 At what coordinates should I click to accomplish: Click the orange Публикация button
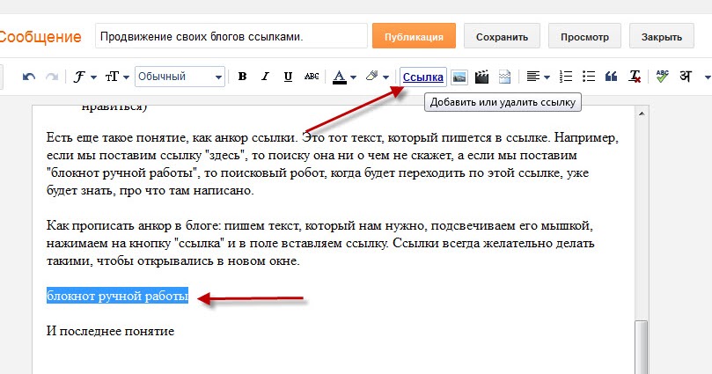tap(414, 36)
